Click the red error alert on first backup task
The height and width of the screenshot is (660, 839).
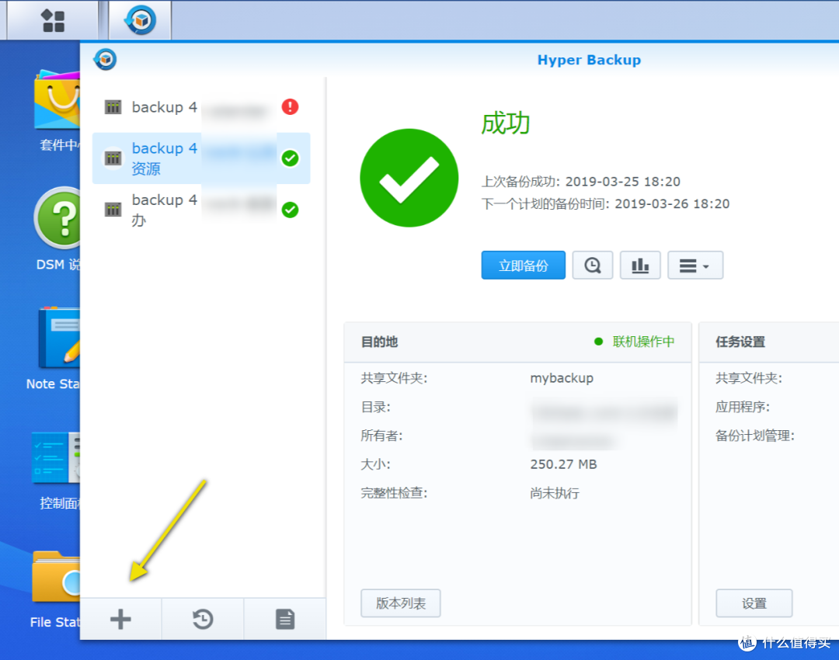click(x=290, y=107)
